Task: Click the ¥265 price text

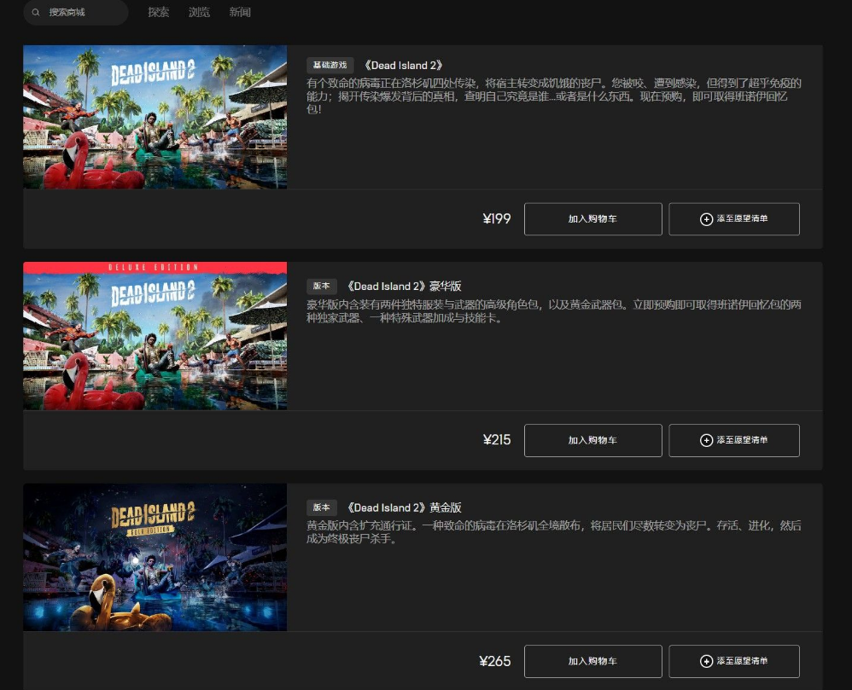Action: [x=495, y=661]
